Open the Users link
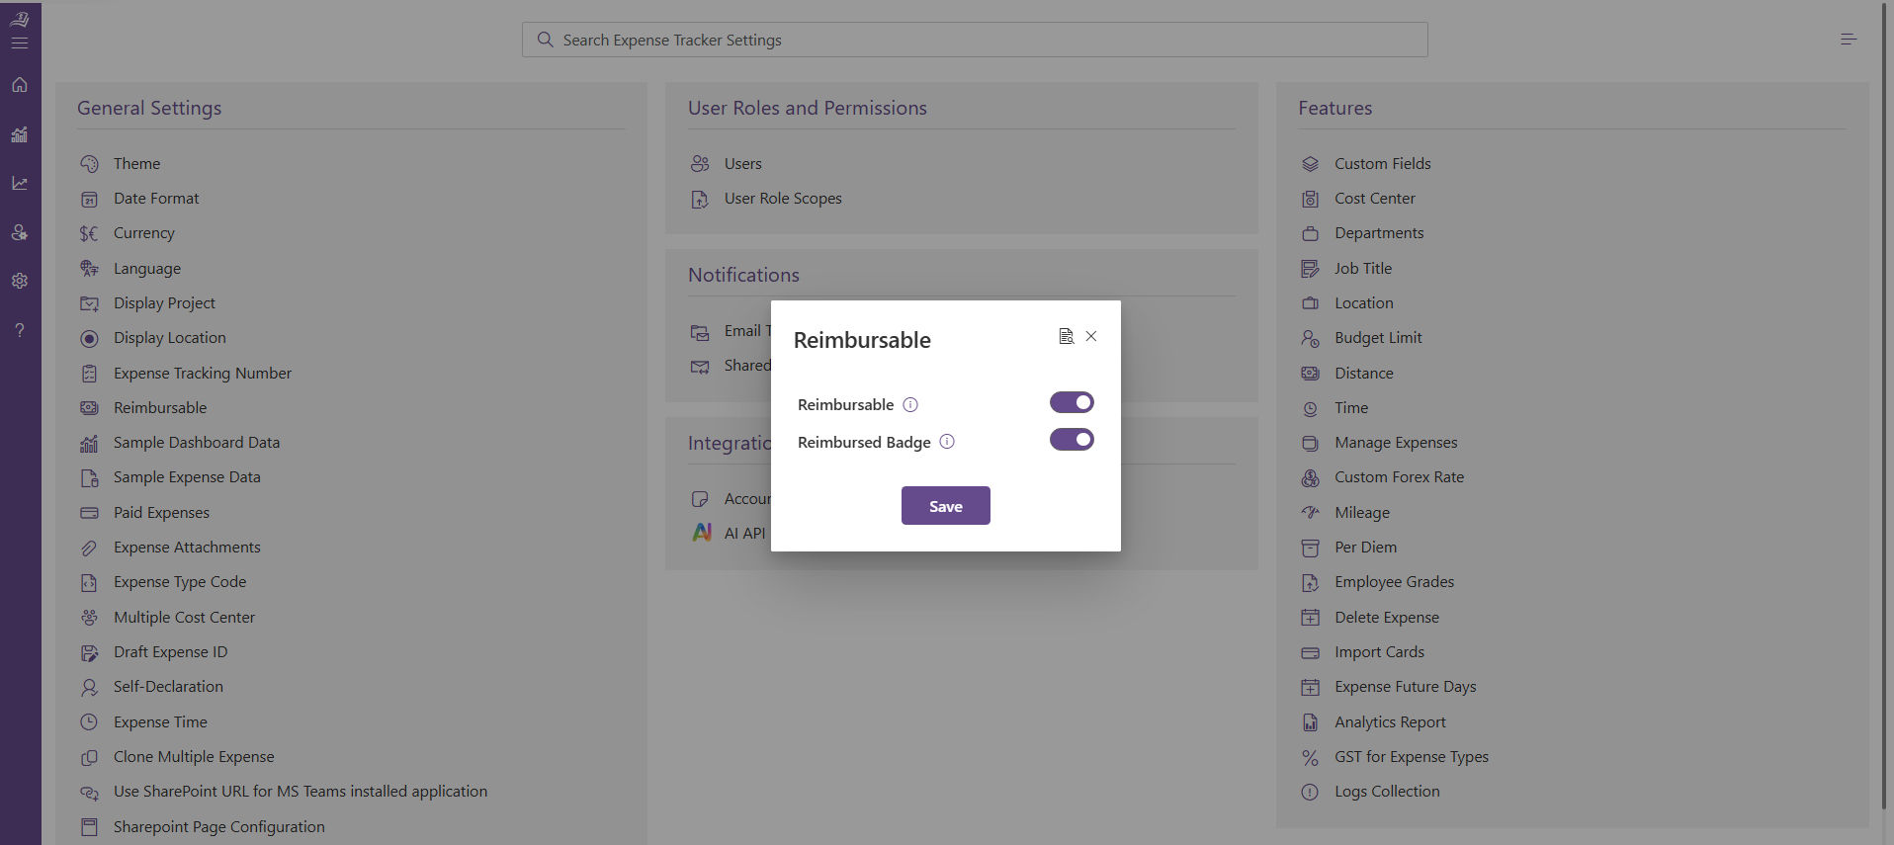The height and width of the screenshot is (845, 1894). [x=742, y=164]
